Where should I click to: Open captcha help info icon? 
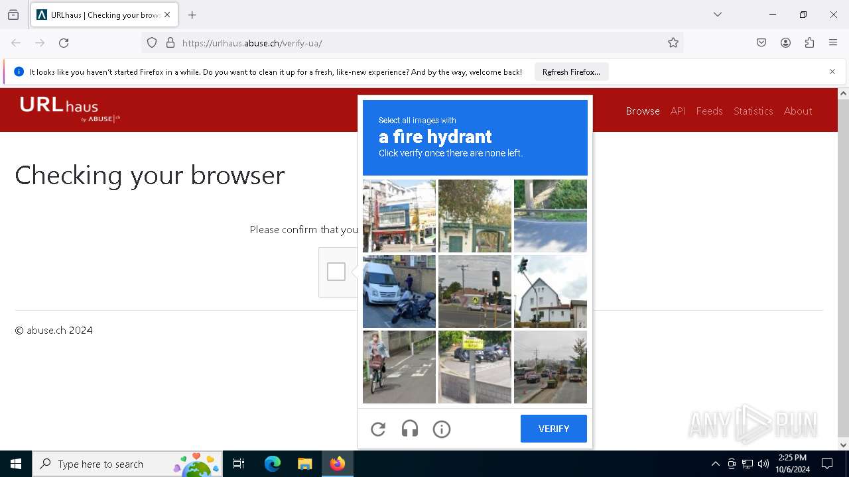[x=442, y=429]
